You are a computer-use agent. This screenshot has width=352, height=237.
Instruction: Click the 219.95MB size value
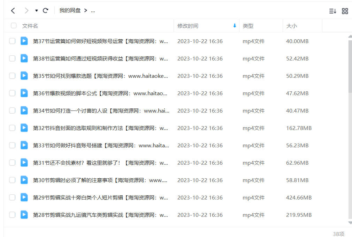tap(299, 215)
